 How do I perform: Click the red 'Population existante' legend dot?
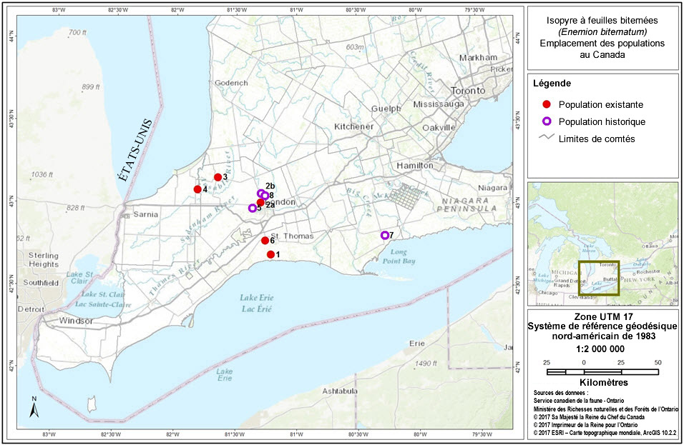click(x=546, y=104)
